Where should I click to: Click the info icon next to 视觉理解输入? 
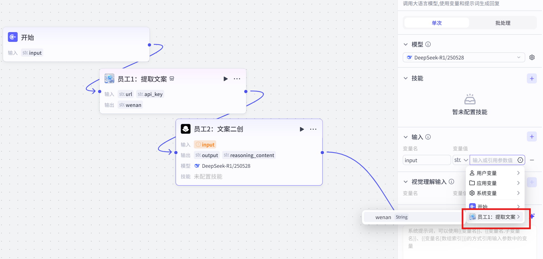click(x=452, y=182)
